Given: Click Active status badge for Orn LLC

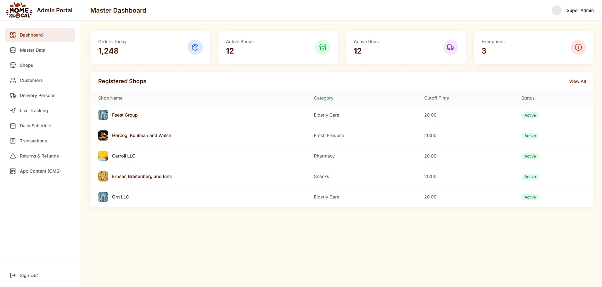Looking at the screenshot, I should coord(530,197).
